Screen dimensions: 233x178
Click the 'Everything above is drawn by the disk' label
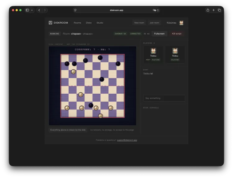(x=68, y=130)
